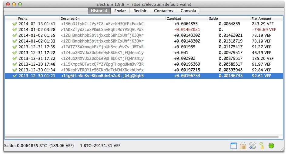Click fiat value 135.20 VEF

pyautogui.click(x=263, y=58)
